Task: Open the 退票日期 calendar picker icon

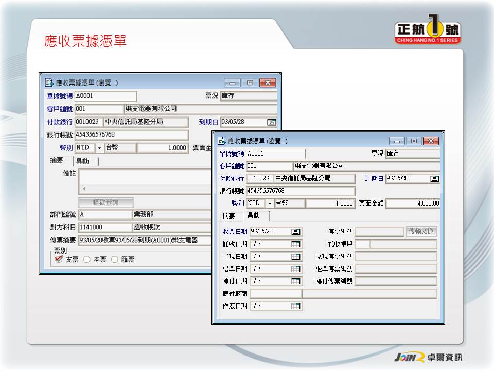Action: (x=296, y=269)
